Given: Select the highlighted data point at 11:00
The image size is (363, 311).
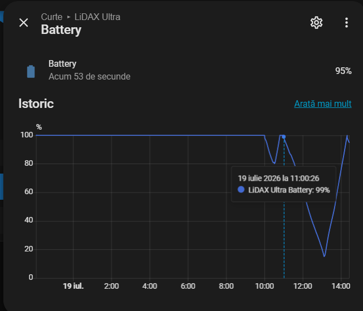Looking at the screenshot, I should pos(283,137).
